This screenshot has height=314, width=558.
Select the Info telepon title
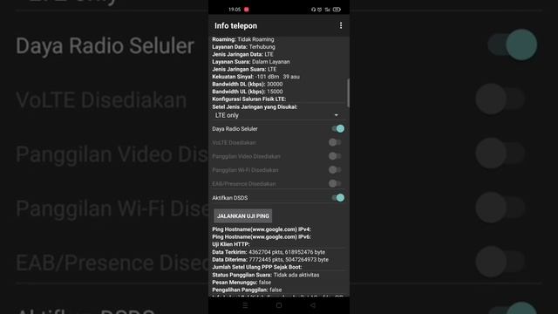[235, 25]
